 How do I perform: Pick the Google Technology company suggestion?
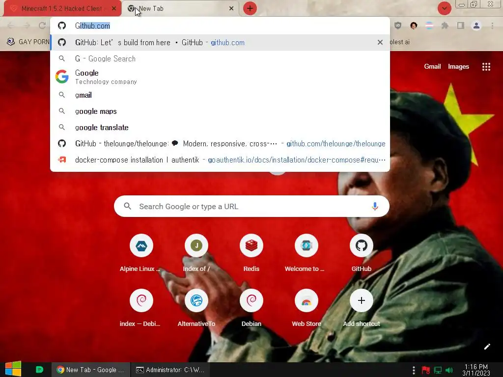click(220, 77)
